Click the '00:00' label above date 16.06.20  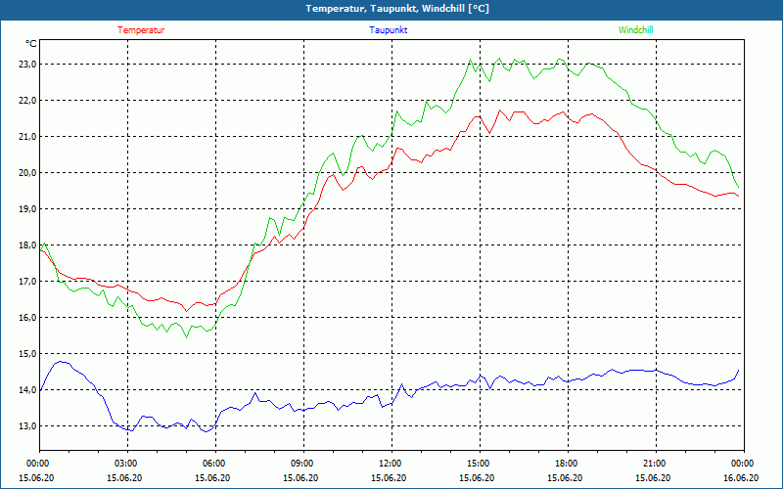point(741,464)
